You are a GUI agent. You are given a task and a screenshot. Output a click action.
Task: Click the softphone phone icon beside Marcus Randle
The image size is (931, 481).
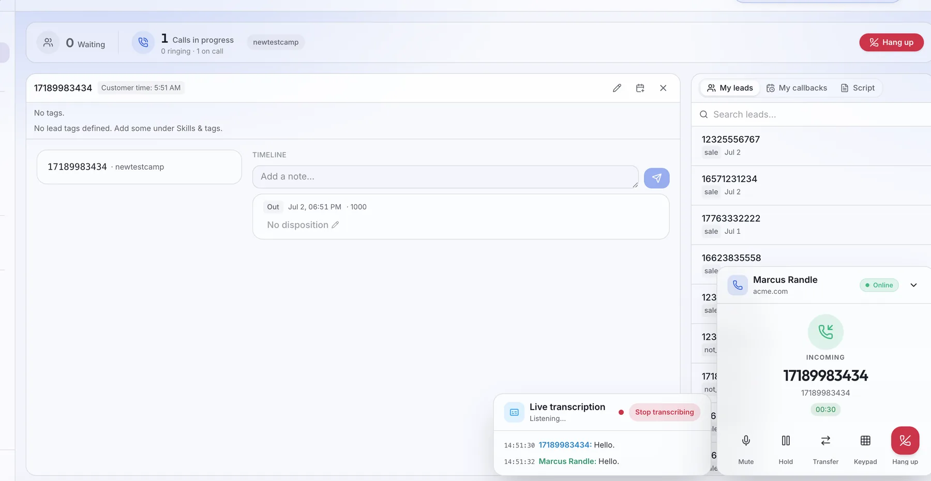click(738, 285)
